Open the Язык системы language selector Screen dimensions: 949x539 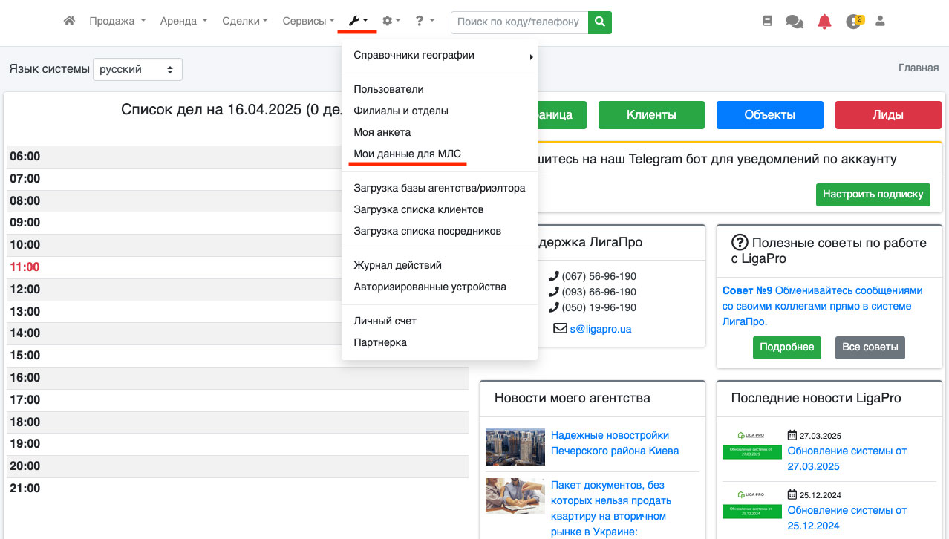pos(137,69)
